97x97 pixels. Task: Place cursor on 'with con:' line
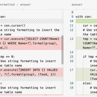click(x=83, y=17)
